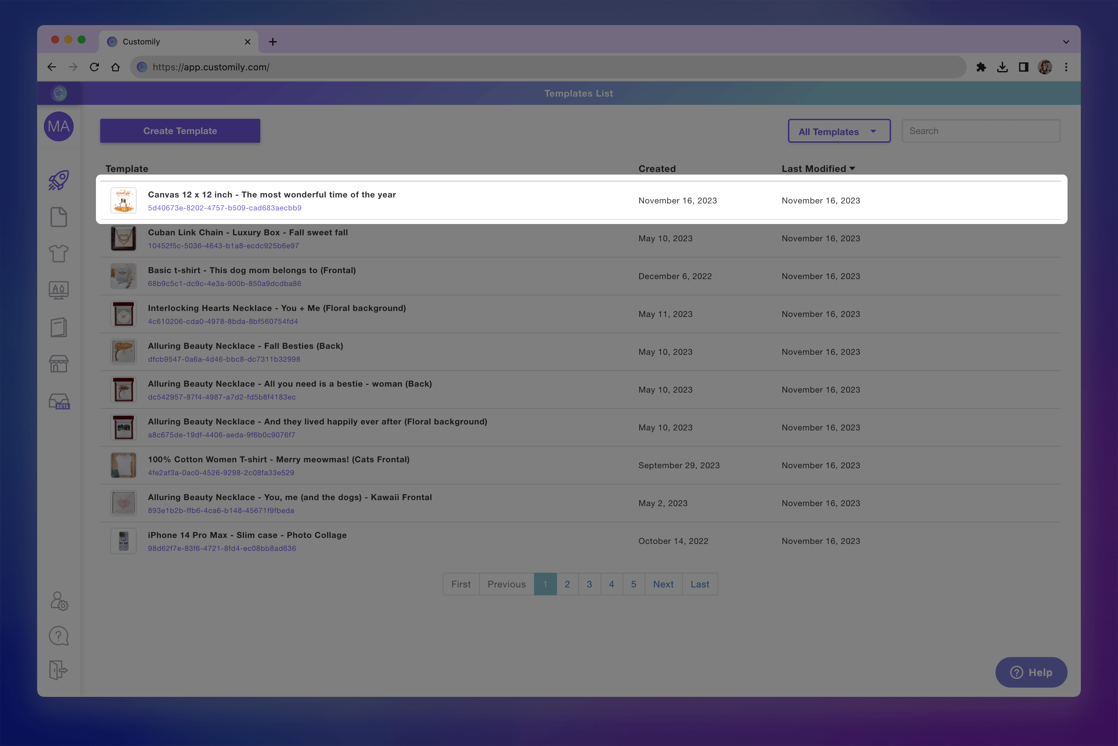
Task: Open the document page icon in the sidebar
Action: pyautogui.click(x=58, y=217)
